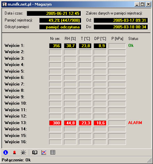
Task: Click Wejście 13 dew point value 10,6
Action: [100, 123]
